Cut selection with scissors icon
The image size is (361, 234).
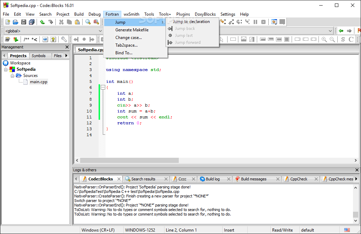[61, 22]
